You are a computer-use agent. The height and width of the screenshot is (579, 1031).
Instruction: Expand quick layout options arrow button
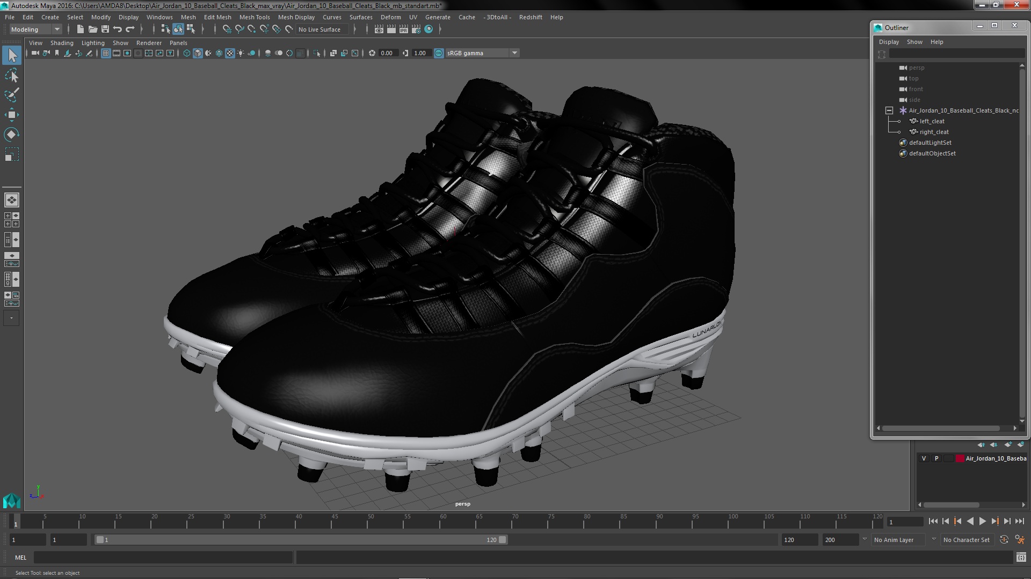click(11, 318)
